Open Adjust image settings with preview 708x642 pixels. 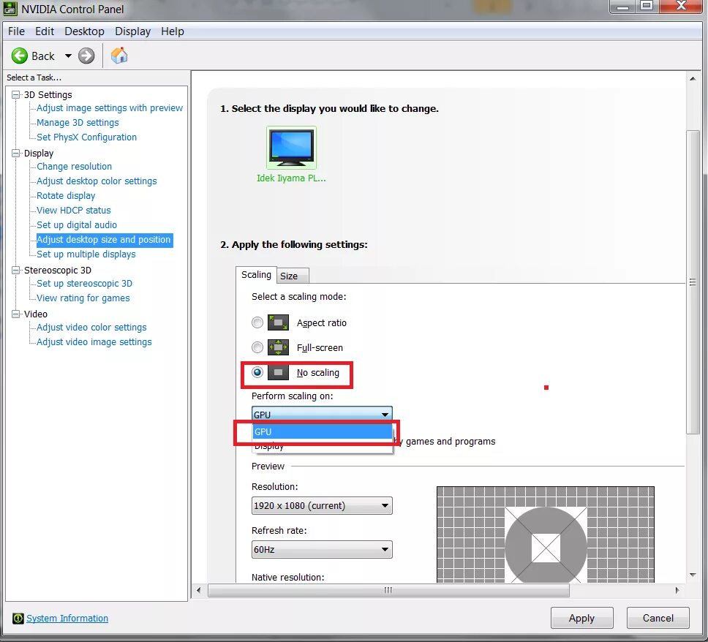tap(110, 108)
